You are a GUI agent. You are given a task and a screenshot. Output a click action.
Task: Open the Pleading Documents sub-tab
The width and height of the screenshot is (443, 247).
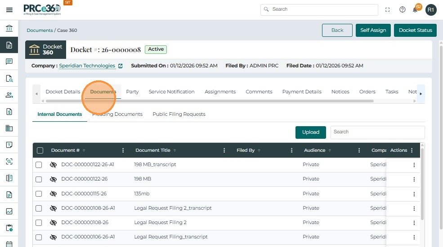[117, 114]
